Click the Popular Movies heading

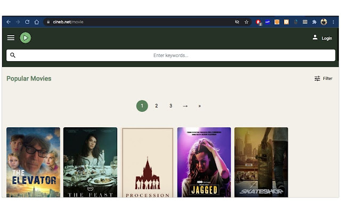[x=29, y=78]
